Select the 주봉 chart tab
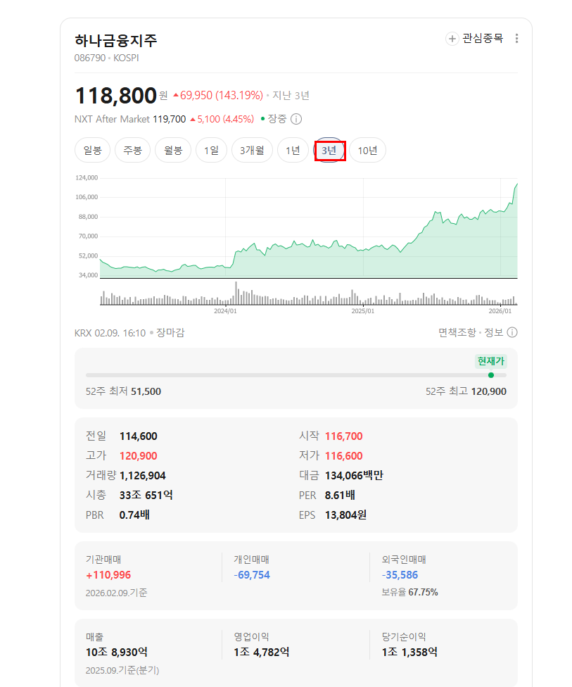This screenshot has width=572, height=687. pyautogui.click(x=133, y=151)
